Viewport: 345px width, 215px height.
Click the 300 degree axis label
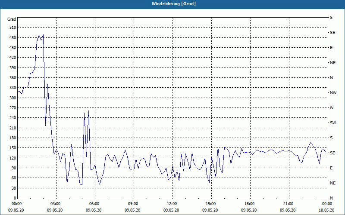13,98
